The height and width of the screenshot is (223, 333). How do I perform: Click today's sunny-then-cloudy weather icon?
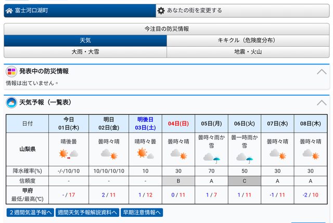(x=68, y=154)
